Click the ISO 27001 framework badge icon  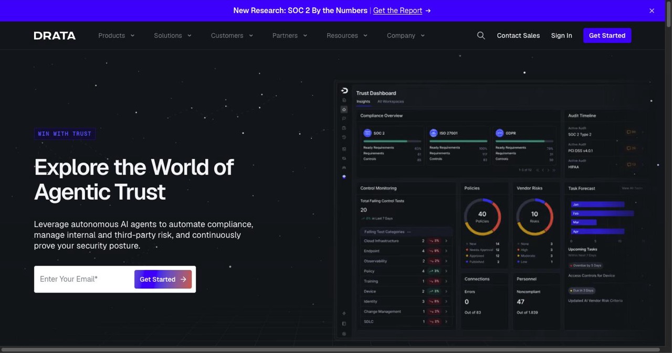point(434,133)
